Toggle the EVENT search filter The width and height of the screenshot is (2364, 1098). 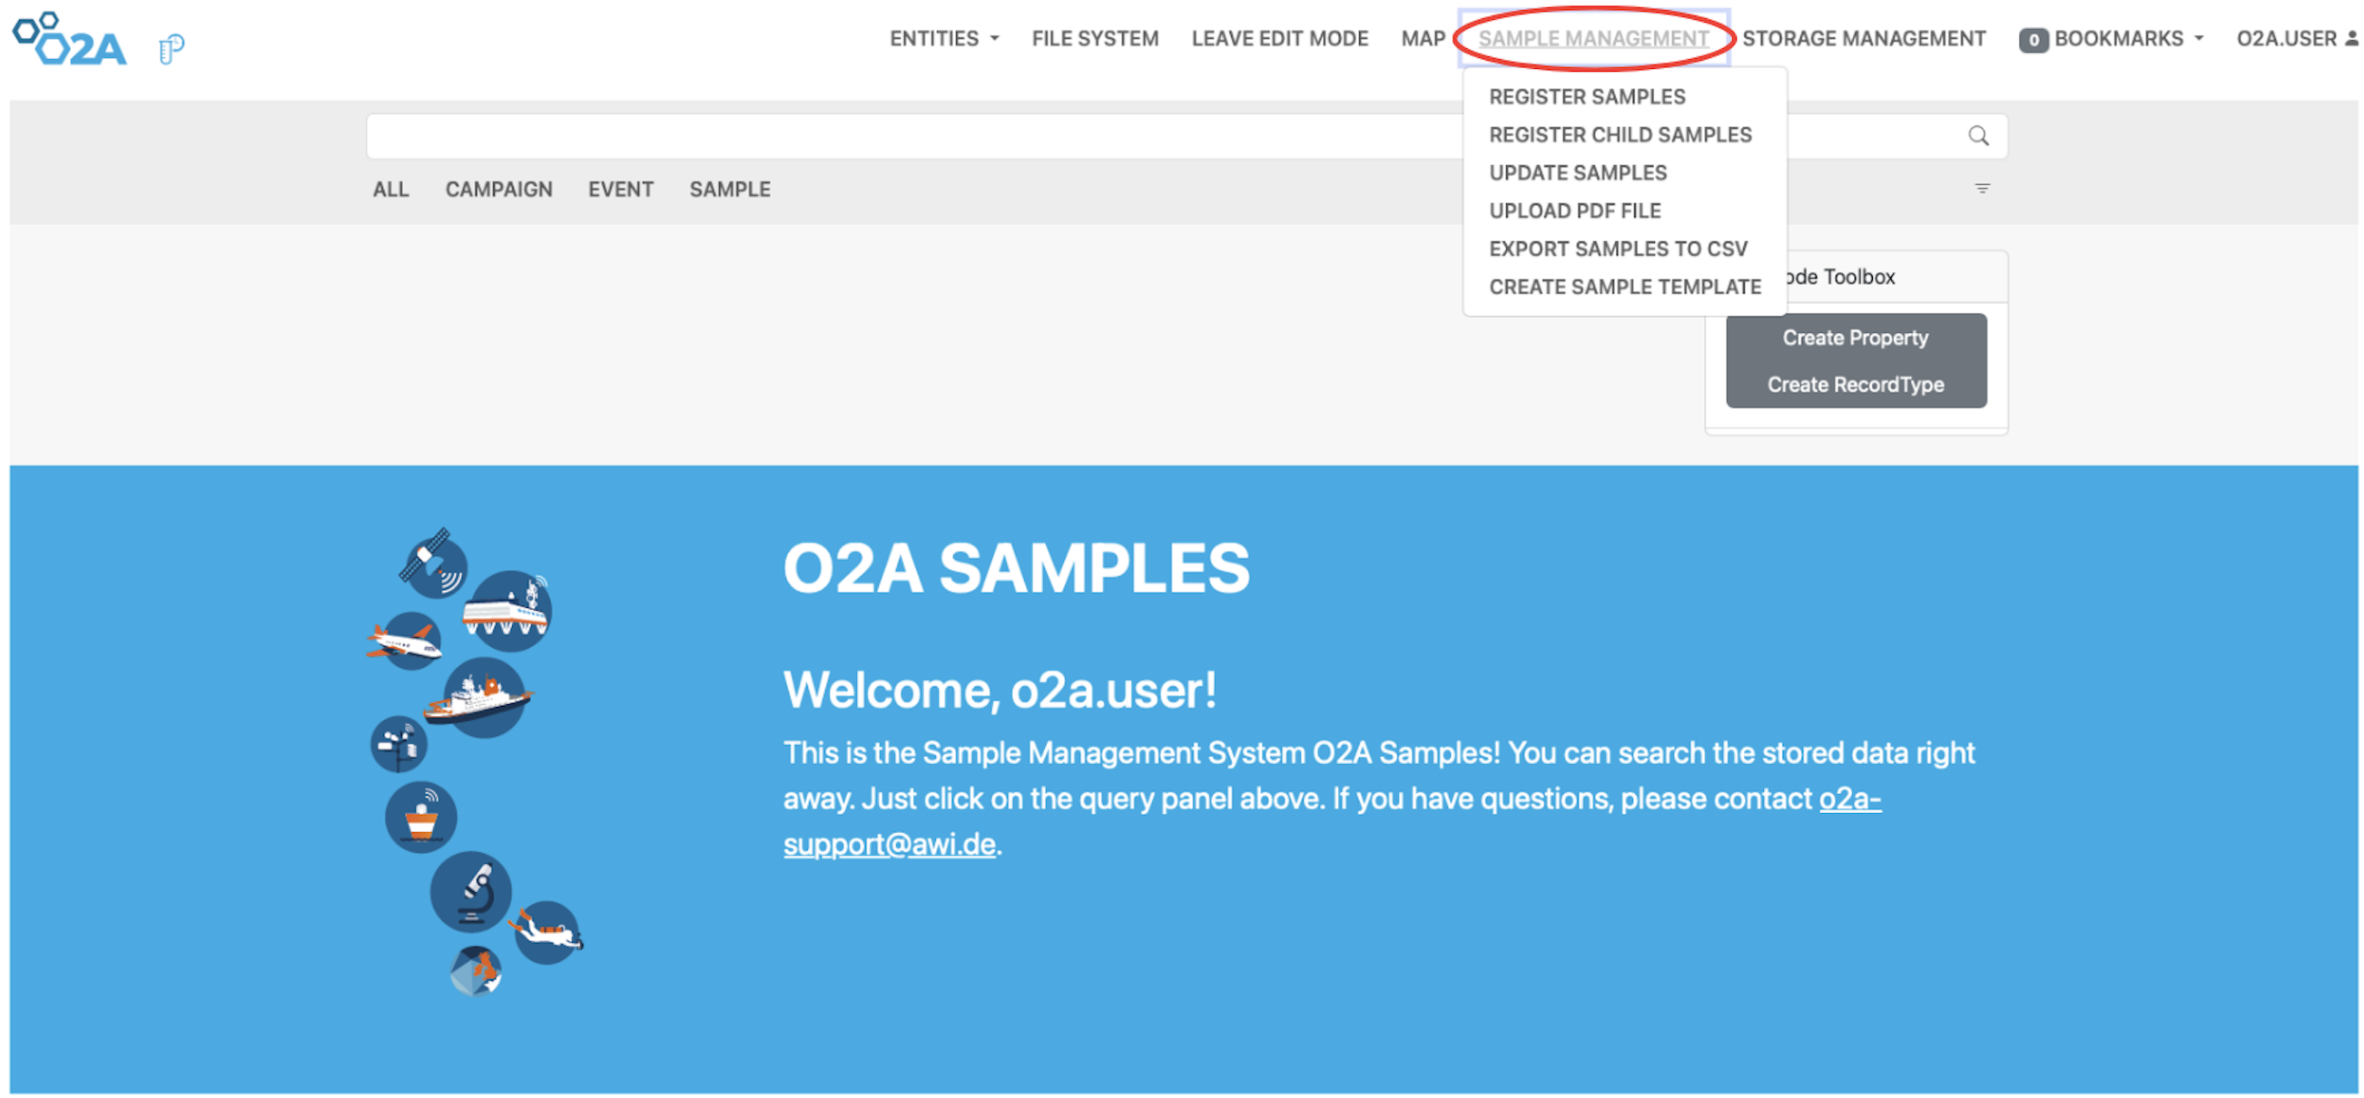[621, 189]
